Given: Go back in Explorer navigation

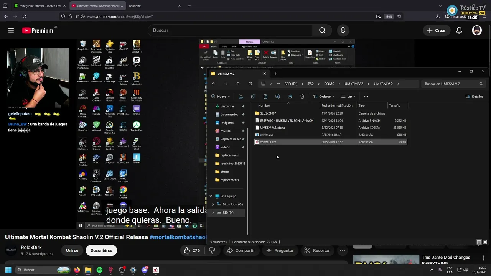Looking at the screenshot, I should [213, 84].
